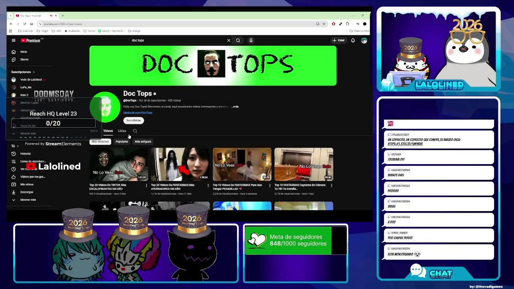Open Descargas in the sidebar
Viewport: 514px width, 289px height.
[23, 192]
